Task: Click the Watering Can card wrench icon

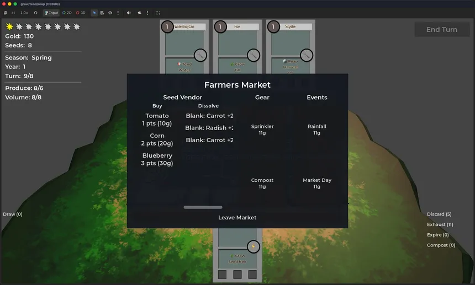Action: click(x=200, y=55)
